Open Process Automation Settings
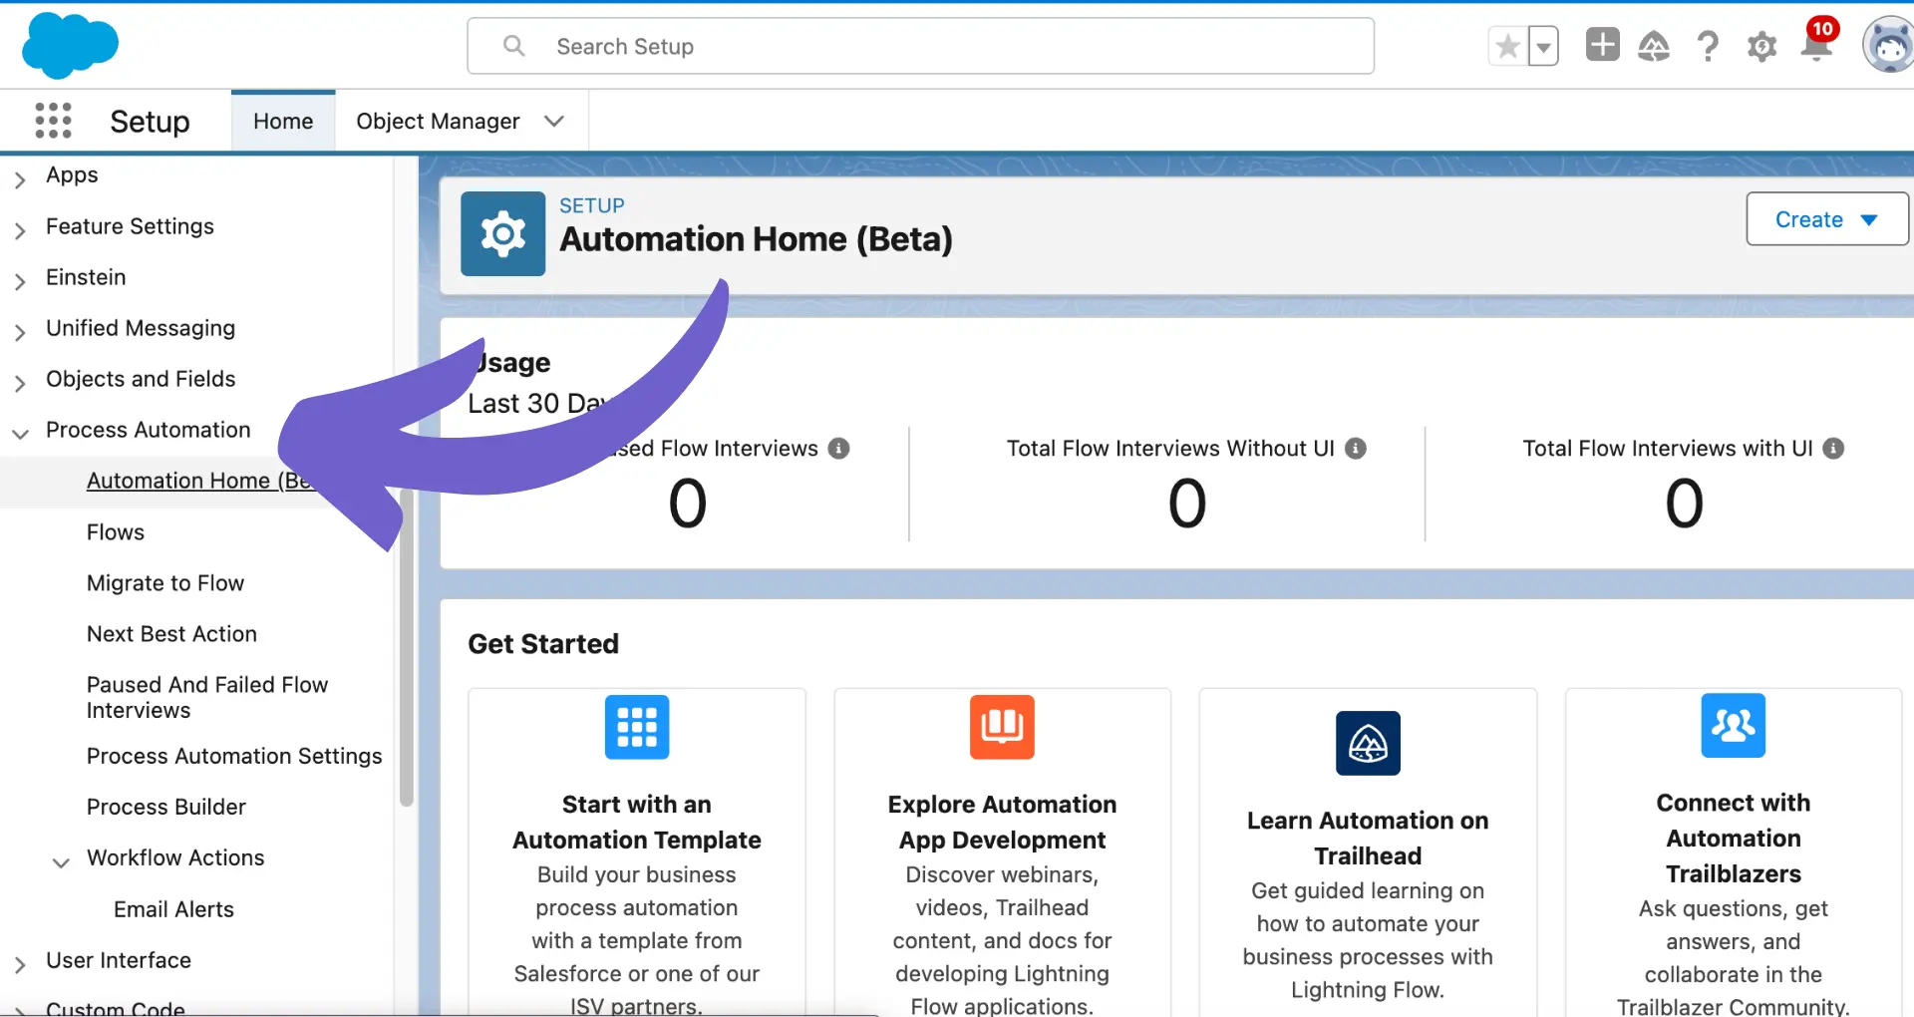Image resolution: width=1914 pixels, height=1017 pixels. pyautogui.click(x=234, y=756)
